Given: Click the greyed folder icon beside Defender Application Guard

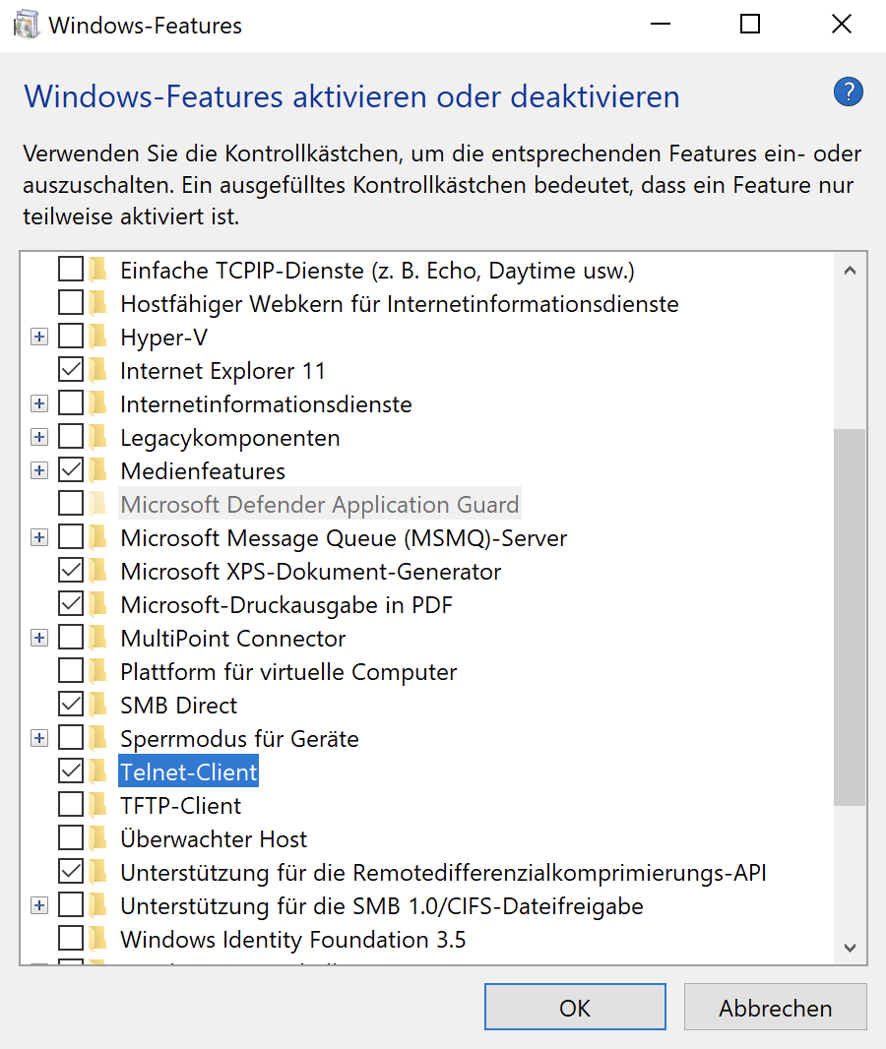Looking at the screenshot, I should pyautogui.click(x=98, y=504).
